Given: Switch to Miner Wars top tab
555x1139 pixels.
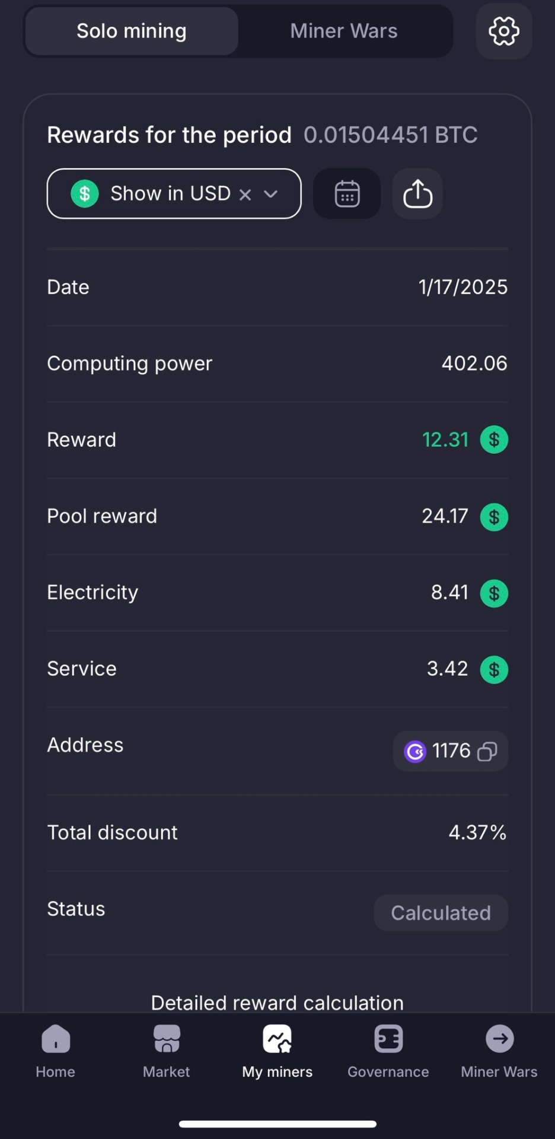Looking at the screenshot, I should tap(344, 31).
